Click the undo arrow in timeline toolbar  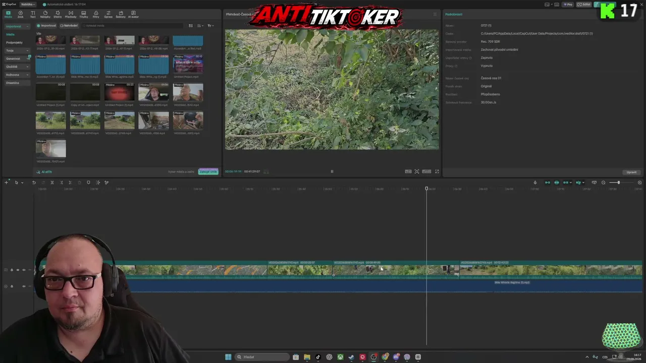(x=34, y=183)
